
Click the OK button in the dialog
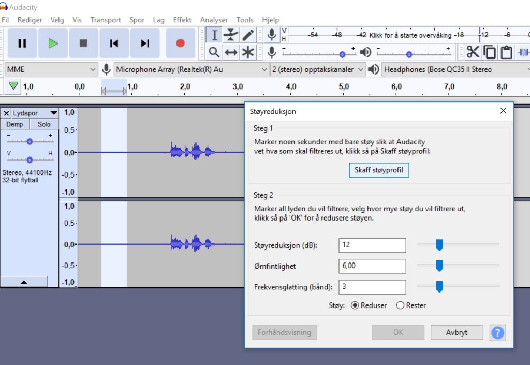click(398, 332)
